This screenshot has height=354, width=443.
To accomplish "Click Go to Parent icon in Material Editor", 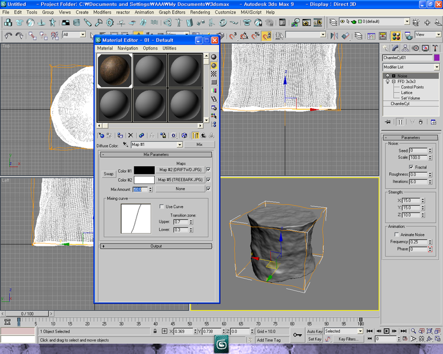I will pos(203,136).
